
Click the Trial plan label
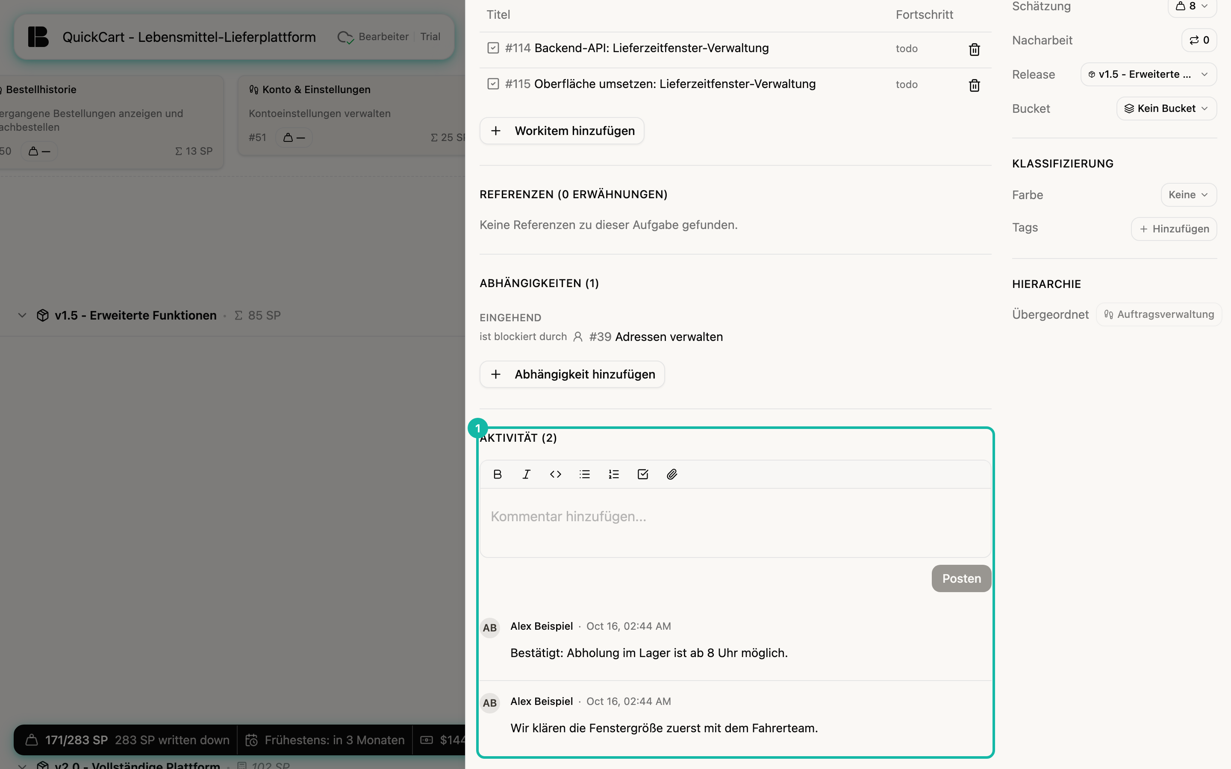coord(430,37)
